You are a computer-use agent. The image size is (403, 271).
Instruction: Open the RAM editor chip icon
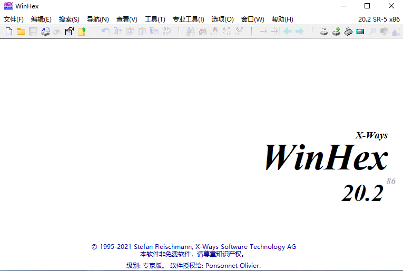(x=348, y=31)
